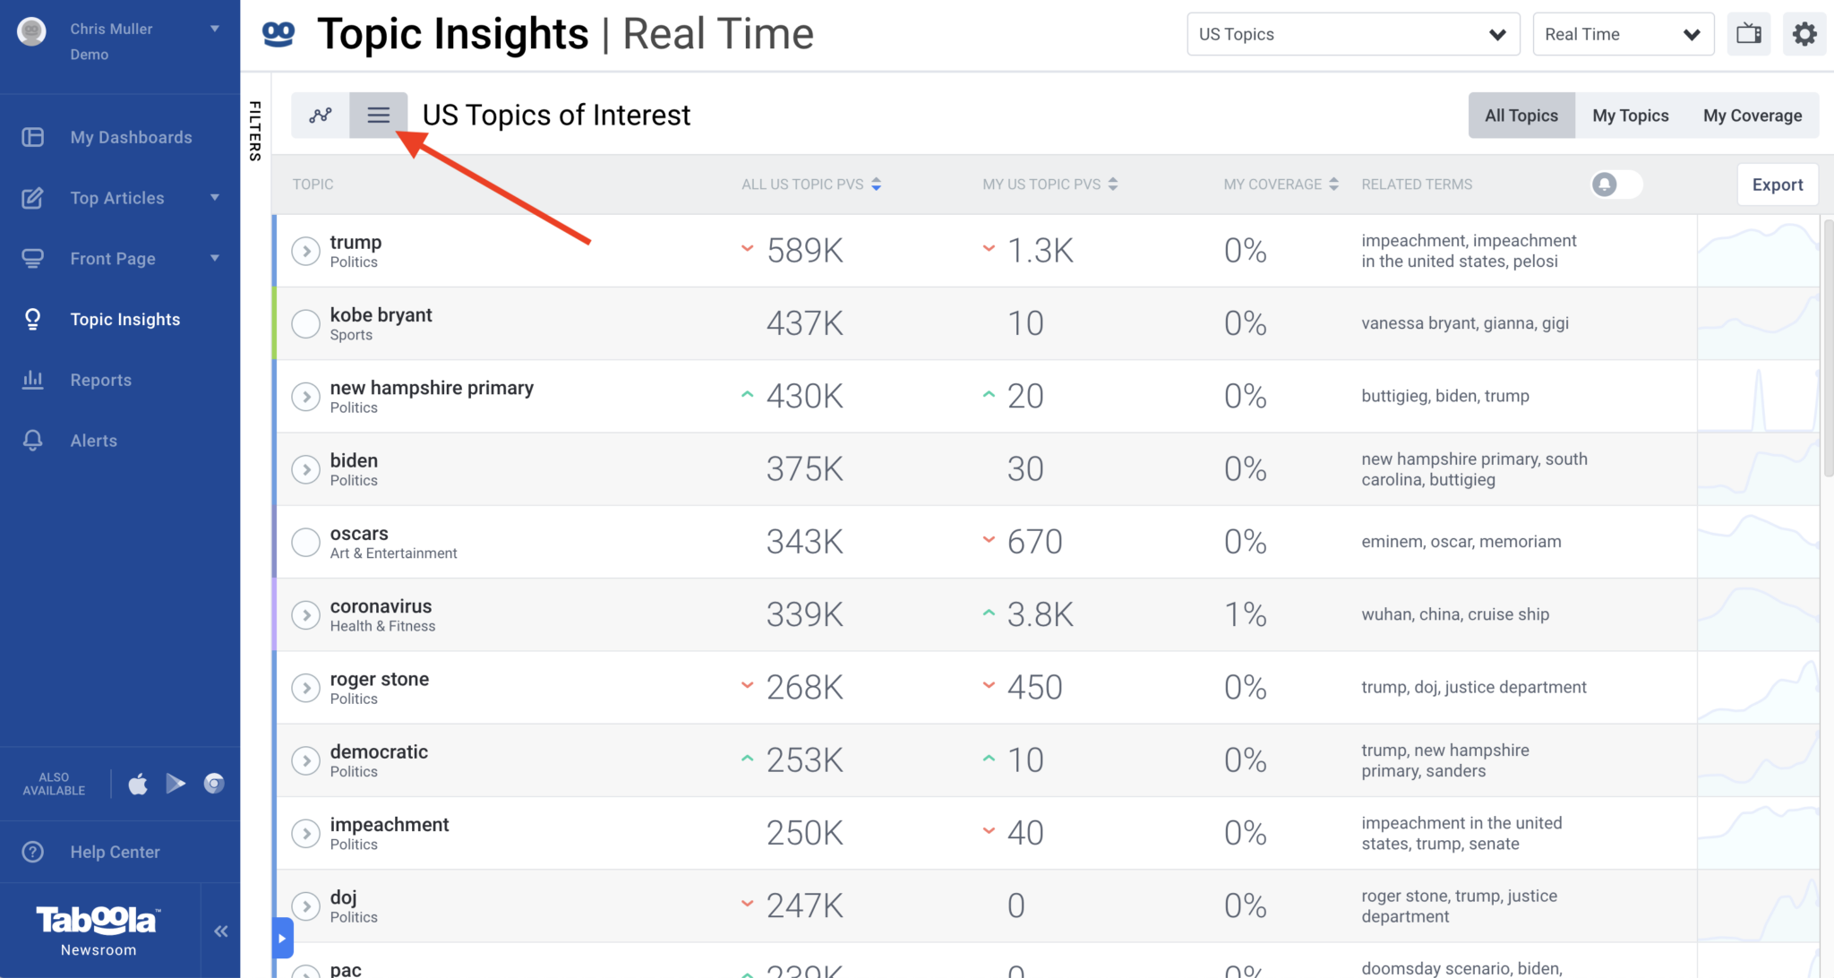This screenshot has width=1834, height=978.
Task: Open the settings gear icon
Action: pos(1804,33)
